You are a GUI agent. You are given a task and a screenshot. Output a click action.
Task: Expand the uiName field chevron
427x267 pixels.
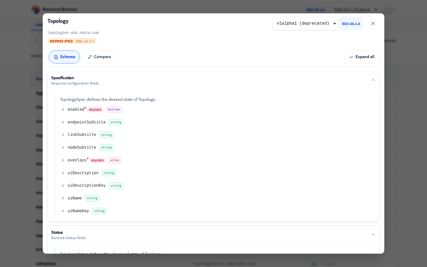coord(63,198)
